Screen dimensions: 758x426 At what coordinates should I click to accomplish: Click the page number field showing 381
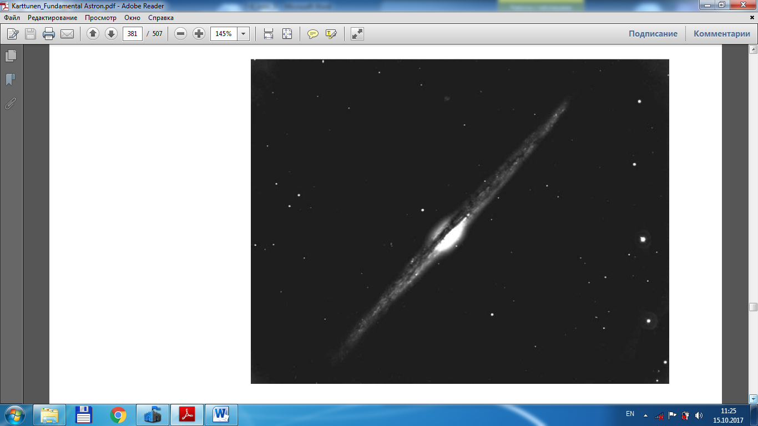point(133,34)
